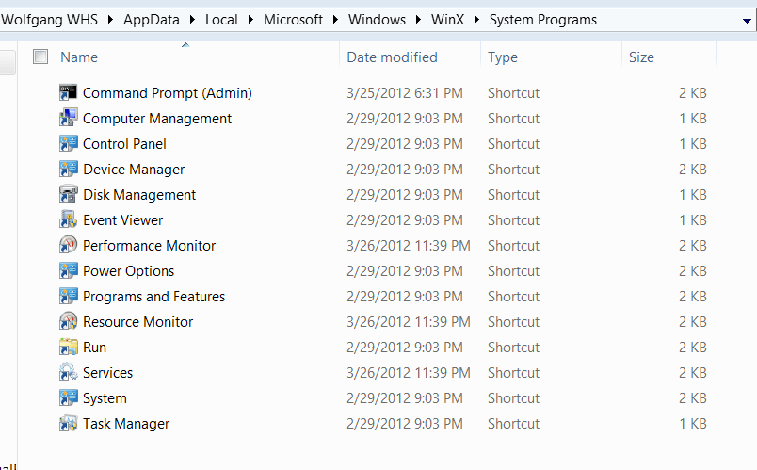Go to the AppData breadcrumb folder
Image resolution: width=757 pixels, height=470 pixels.
pyautogui.click(x=151, y=20)
